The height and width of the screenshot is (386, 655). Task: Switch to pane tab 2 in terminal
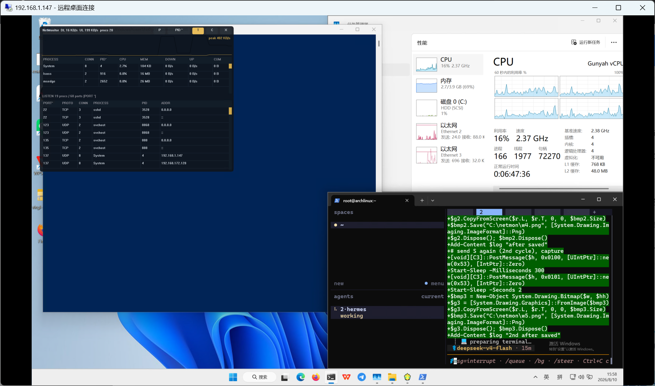pyautogui.click(x=489, y=212)
